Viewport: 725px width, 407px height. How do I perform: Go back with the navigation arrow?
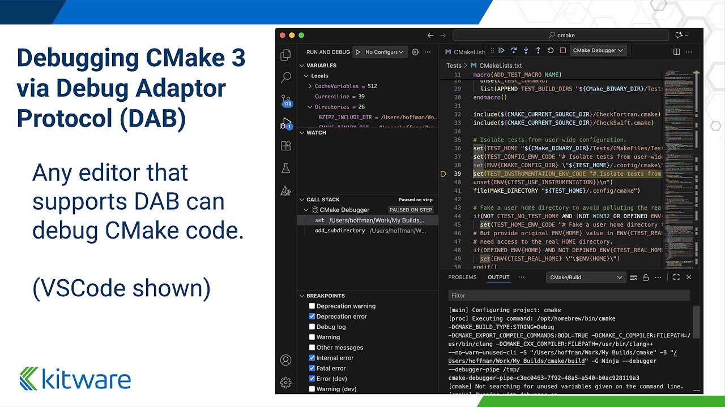[x=430, y=35]
